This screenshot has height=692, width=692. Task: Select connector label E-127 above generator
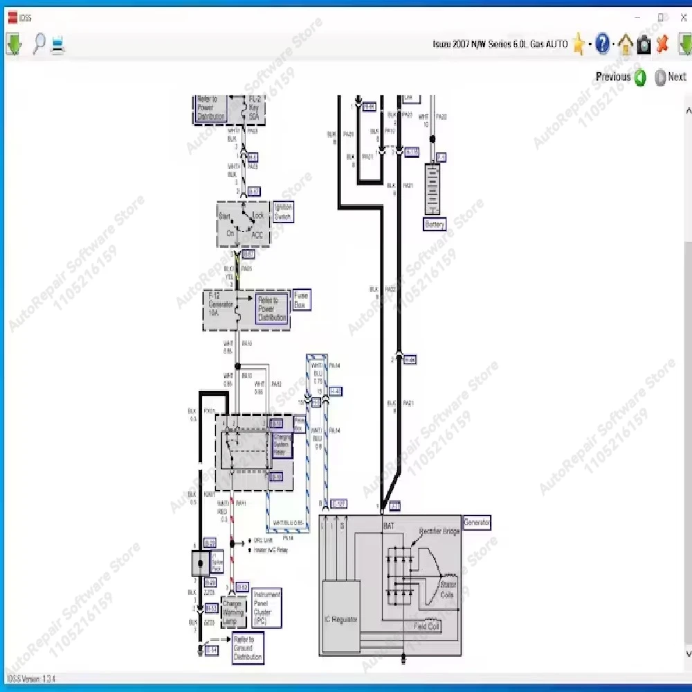coord(338,504)
